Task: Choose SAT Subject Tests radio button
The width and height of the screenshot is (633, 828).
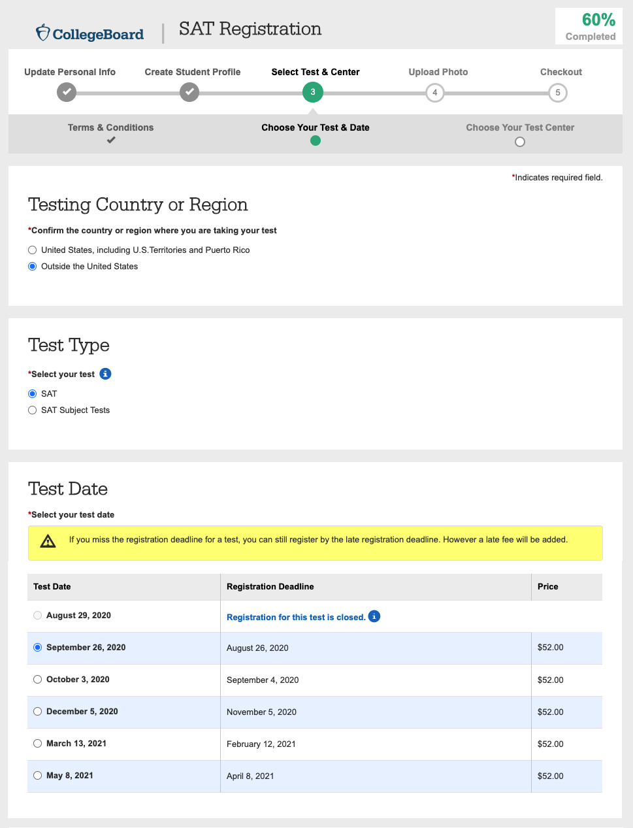Action: coord(33,410)
